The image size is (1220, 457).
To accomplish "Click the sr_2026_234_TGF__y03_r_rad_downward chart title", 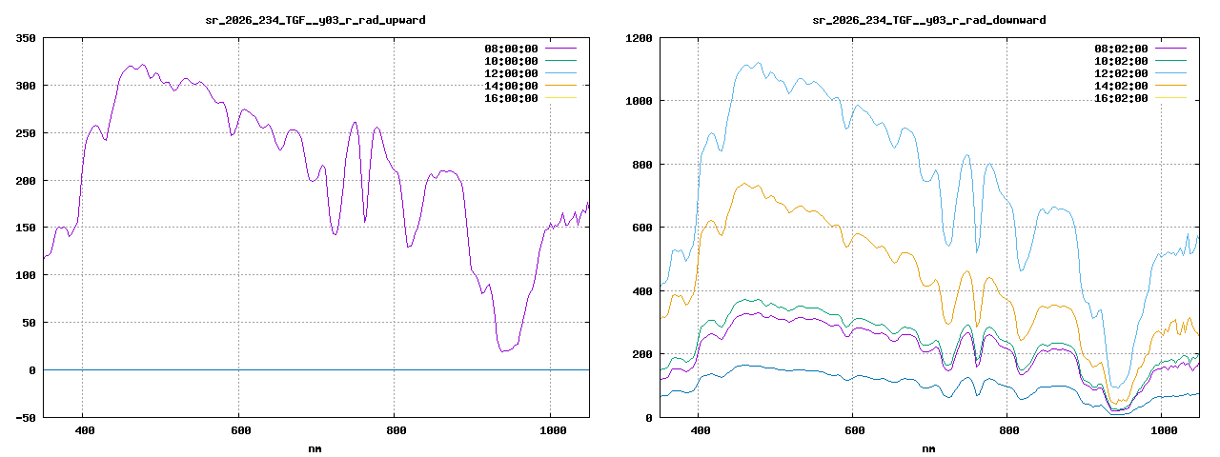I will 928,19.
